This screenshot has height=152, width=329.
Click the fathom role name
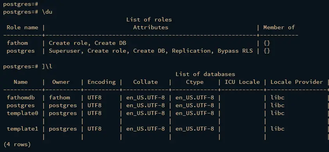point(17,43)
